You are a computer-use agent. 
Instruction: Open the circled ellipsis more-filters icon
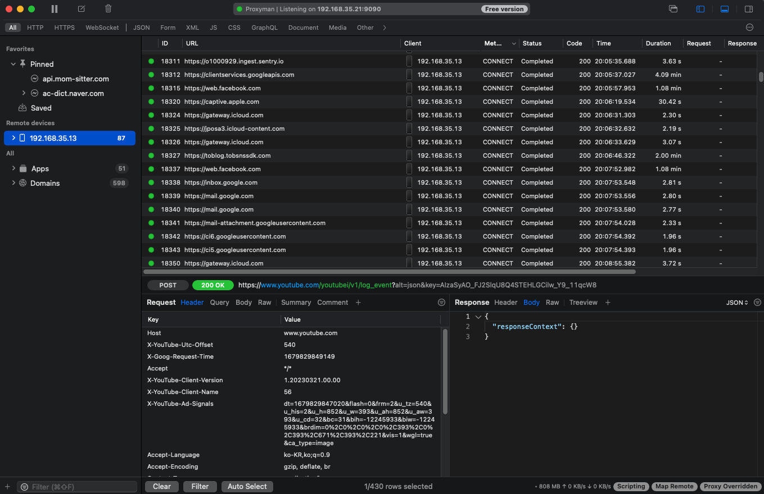749,28
